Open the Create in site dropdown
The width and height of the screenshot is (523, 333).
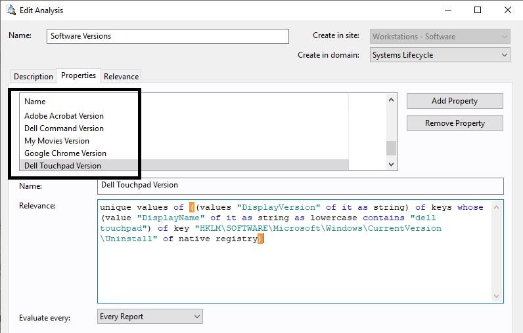[x=440, y=37]
